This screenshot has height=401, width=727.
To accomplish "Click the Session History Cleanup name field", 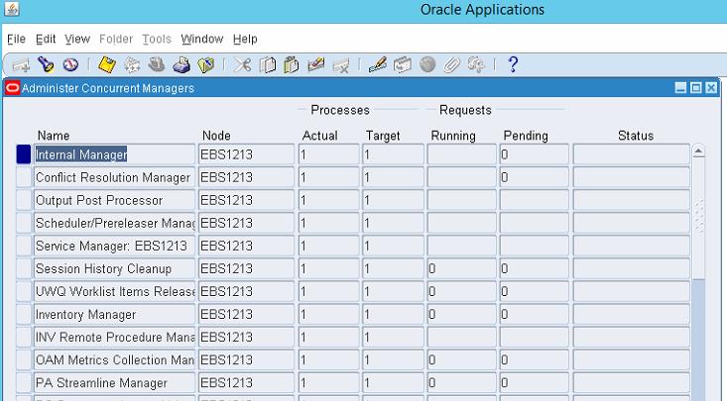I will [x=114, y=268].
